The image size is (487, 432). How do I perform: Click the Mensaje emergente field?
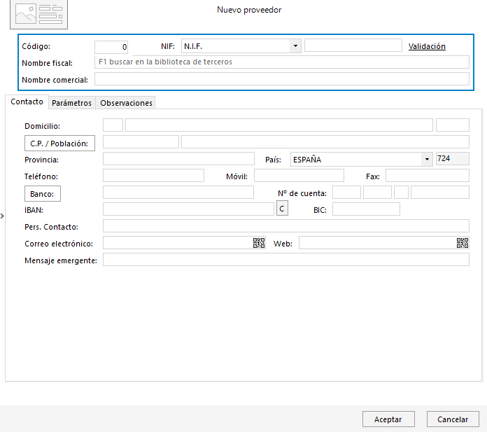[286, 259]
